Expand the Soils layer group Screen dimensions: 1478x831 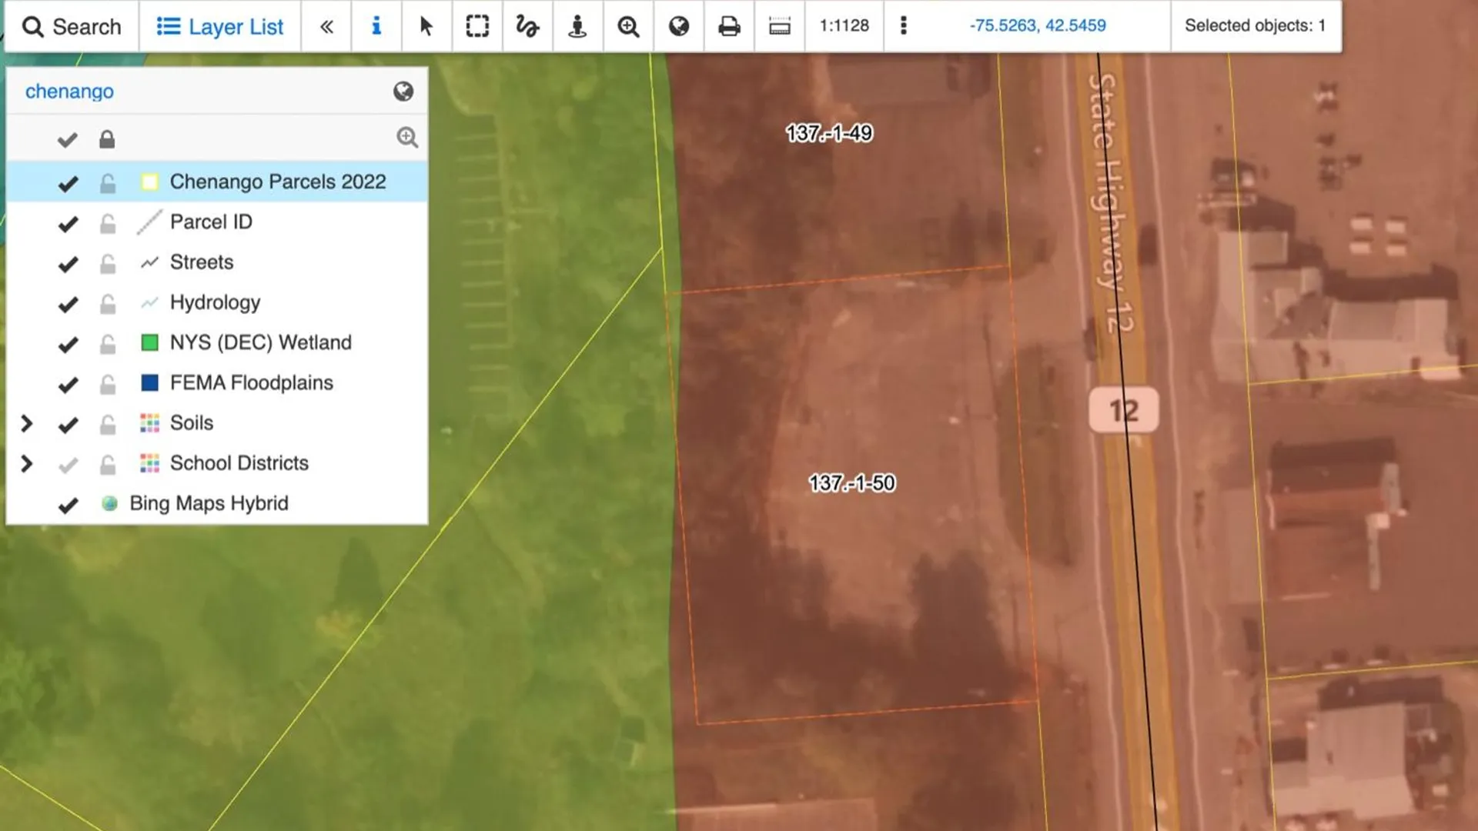tap(26, 423)
